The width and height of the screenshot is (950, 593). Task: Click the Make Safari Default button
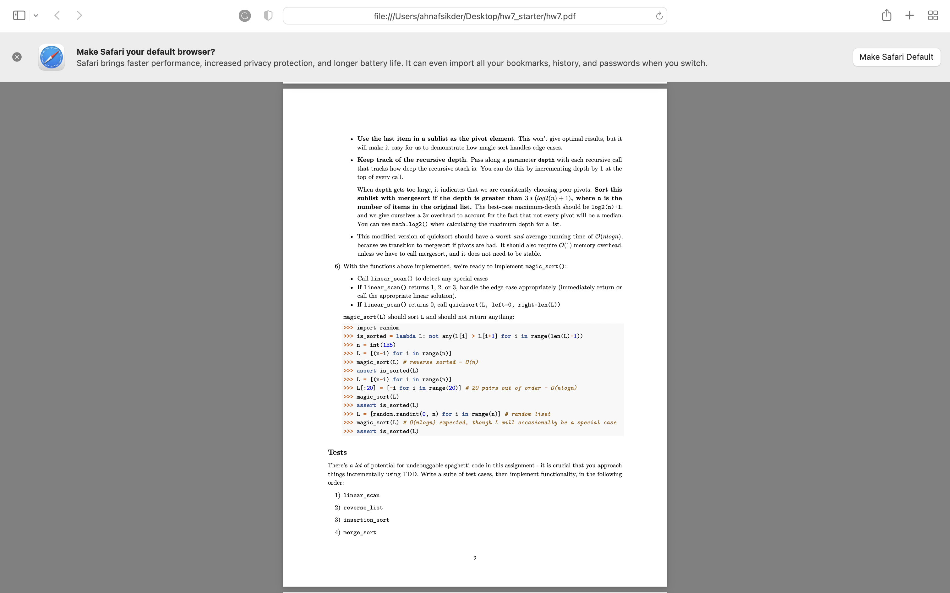pos(896,57)
